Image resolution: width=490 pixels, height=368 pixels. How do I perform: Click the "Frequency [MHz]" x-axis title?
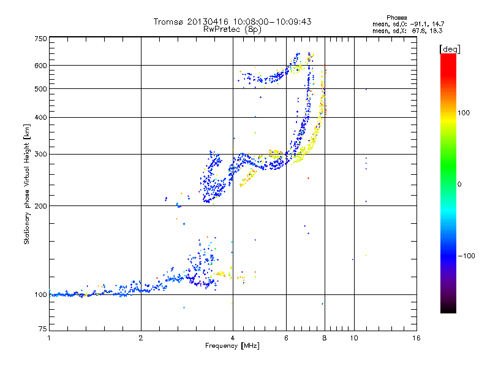click(x=232, y=346)
